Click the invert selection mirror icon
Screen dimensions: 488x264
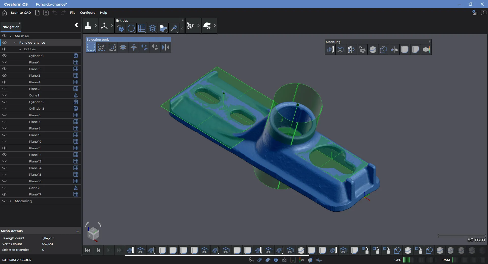166,47
